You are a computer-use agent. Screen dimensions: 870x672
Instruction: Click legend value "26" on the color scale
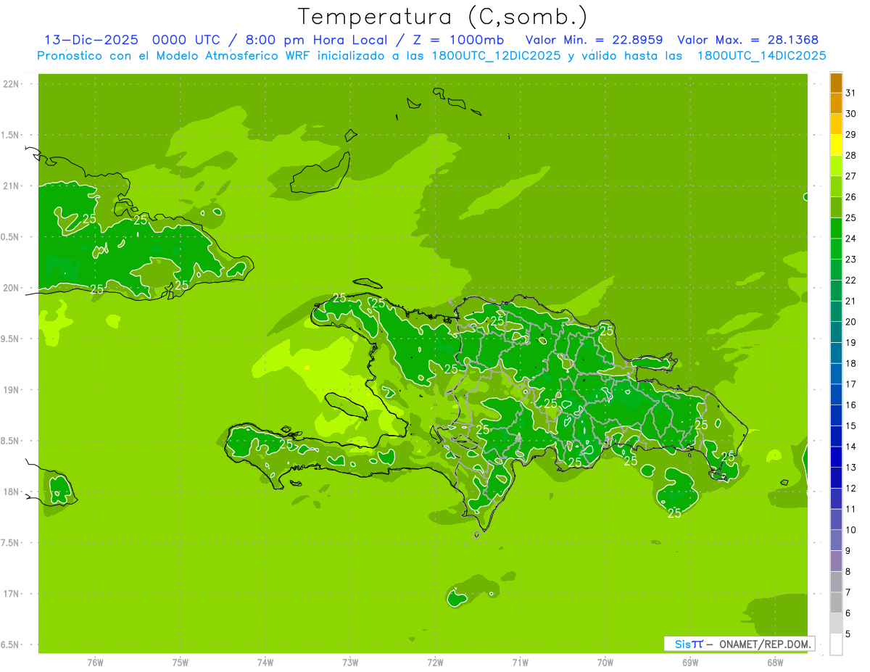pos(851,197)
